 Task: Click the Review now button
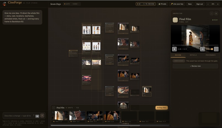coord(195,66)
